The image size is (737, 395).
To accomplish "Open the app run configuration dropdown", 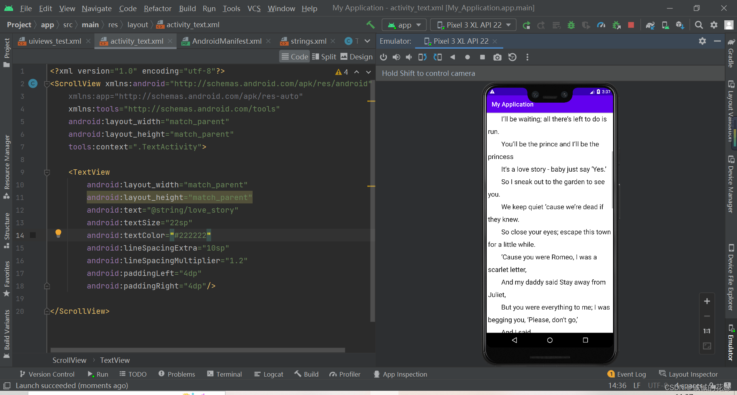I will (x=404, y=25).
